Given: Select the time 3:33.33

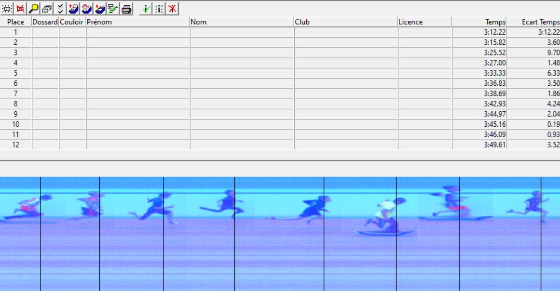Looking at the screenshot, I should tap(495, 73).
